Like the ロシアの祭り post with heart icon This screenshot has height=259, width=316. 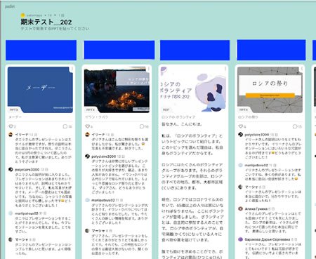click(241, 126)
